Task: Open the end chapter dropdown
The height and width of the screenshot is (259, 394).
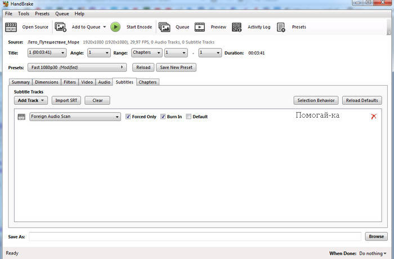Action: pyautogui.click(x=210, y=53)
